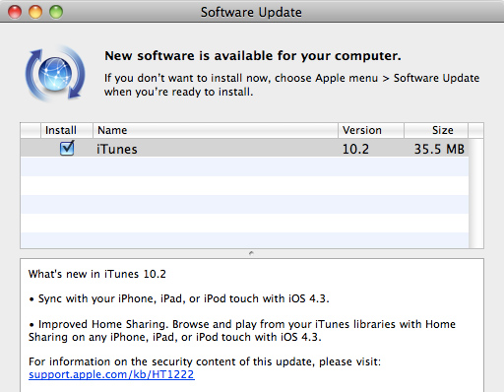Click the Improved Home Sharing description text
This screenshot has width=504, height=392.
click(x=242, y=331)
